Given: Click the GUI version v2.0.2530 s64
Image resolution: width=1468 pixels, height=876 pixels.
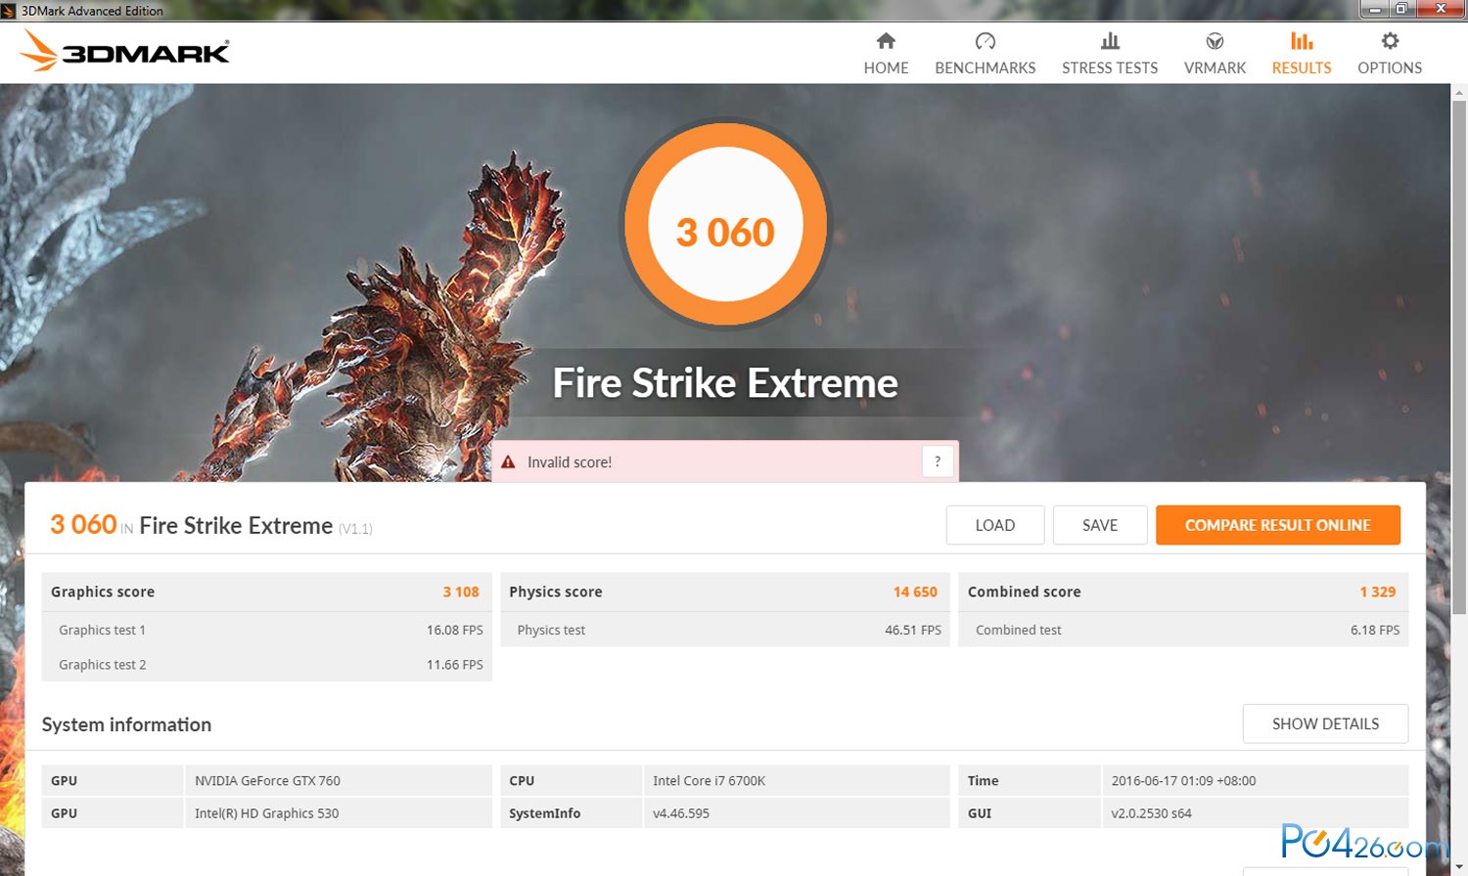Looking at the screenshot, I should [1256, 813].
